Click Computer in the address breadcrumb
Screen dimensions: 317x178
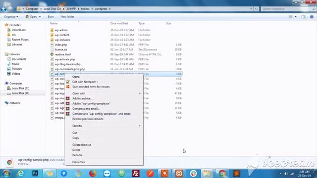coord(32,9)
